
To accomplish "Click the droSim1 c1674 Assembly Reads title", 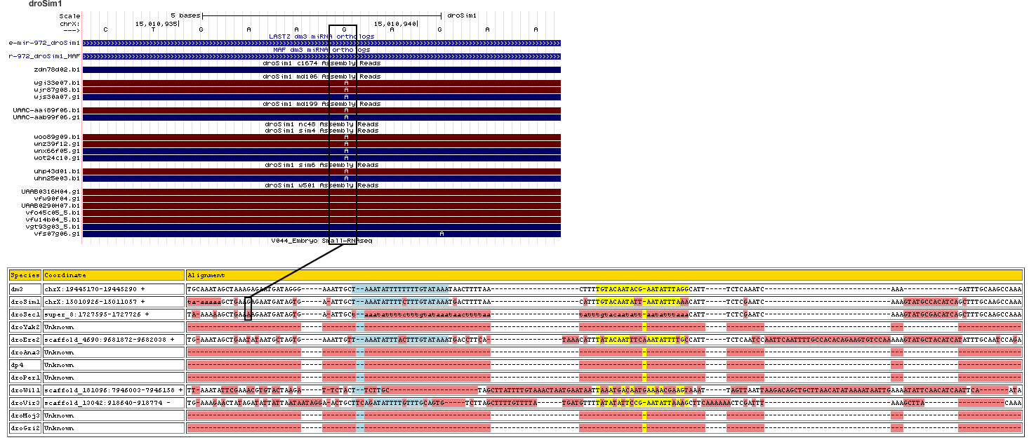I will 321,63.
